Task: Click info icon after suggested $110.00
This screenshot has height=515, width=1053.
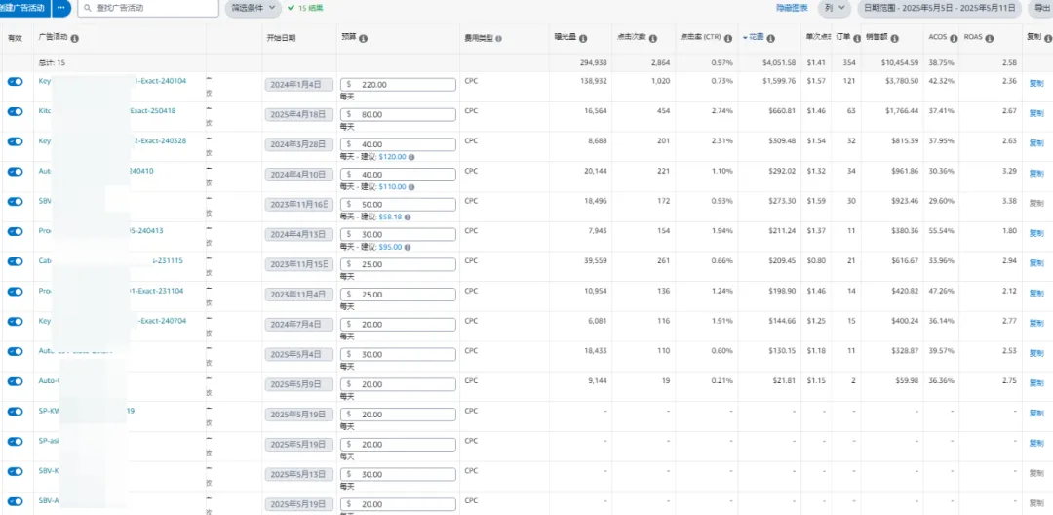Action: [x=411, y=187]
